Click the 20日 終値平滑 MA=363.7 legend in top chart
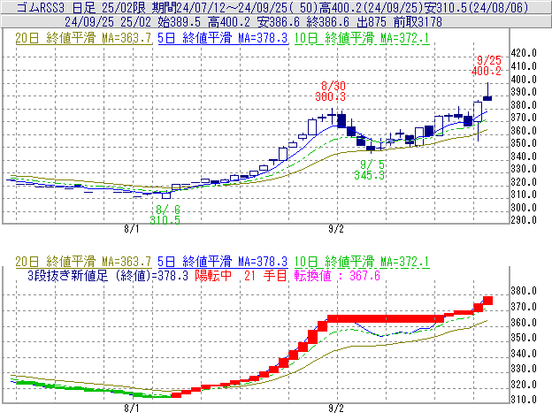This screenshot has width=552, height=420. 83,38
